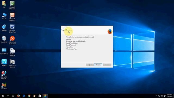Click the active colorful-squares taskbar app
This screenshot has width=174, height=98.
click(45, 96)
